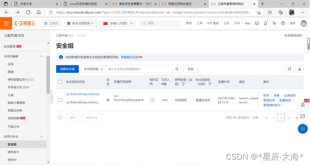The width and height of the screenshot is (310, 165).
Task: Collapse the 实例与镜像 sidebar section
Action: point(41,56)
